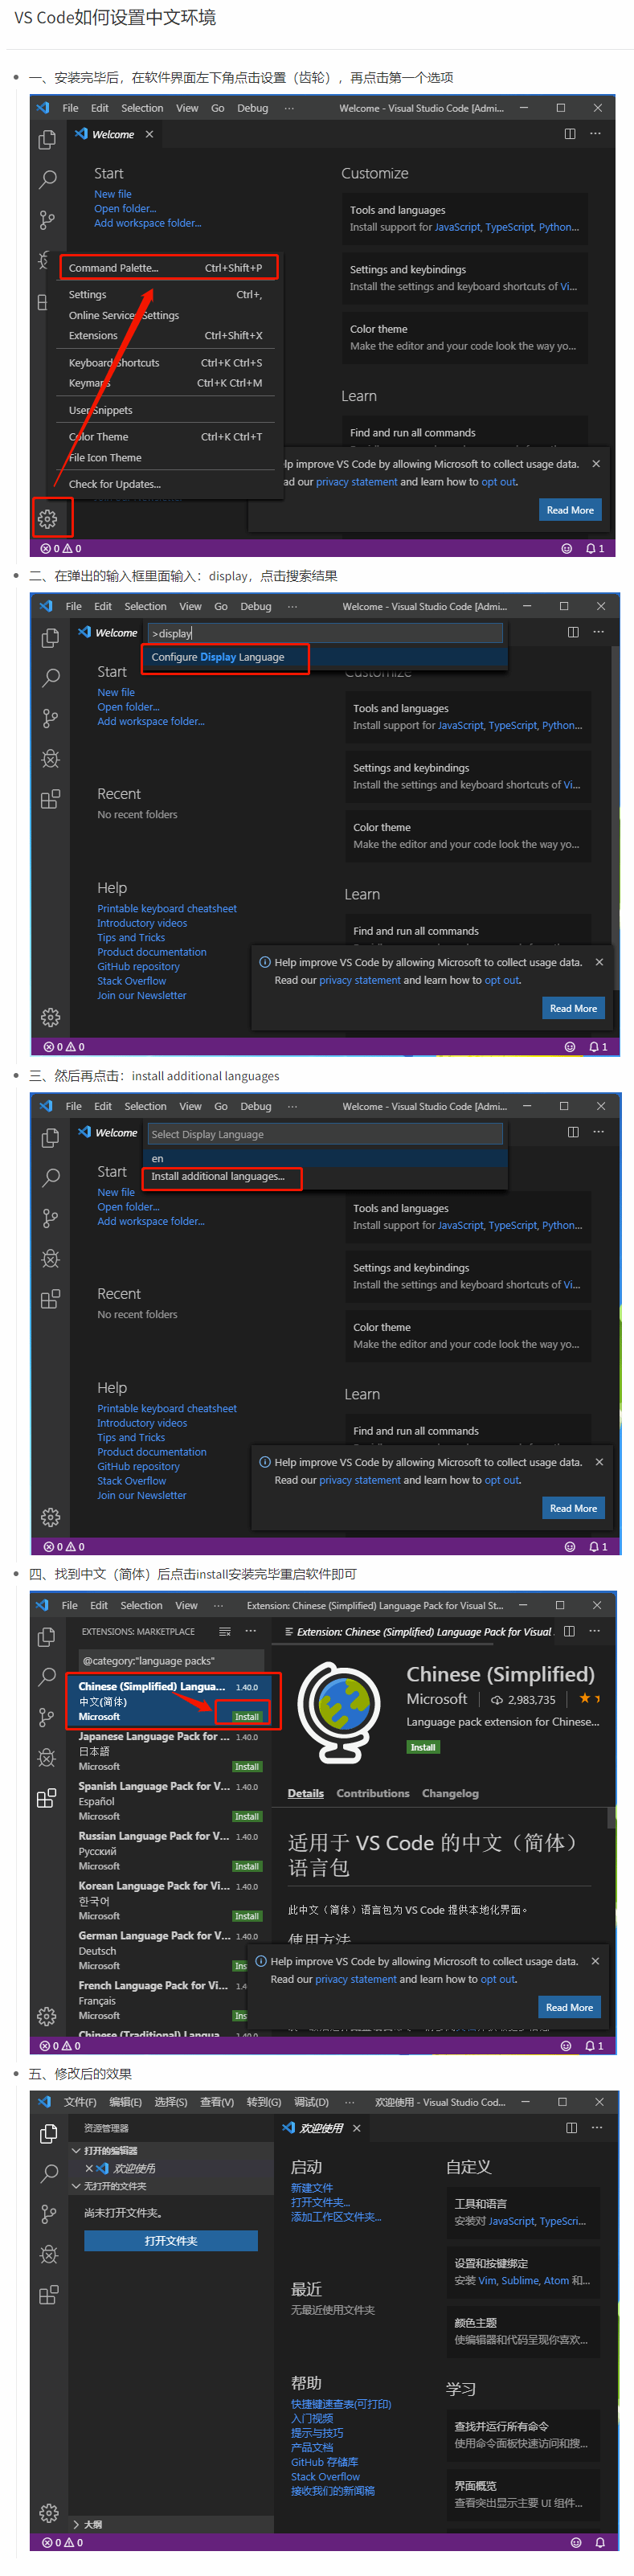Image resolution: width=634 pixels, height=2576 pixels.
Task: Select Source Control icon in the '>display' window
Action: (50, 718)
